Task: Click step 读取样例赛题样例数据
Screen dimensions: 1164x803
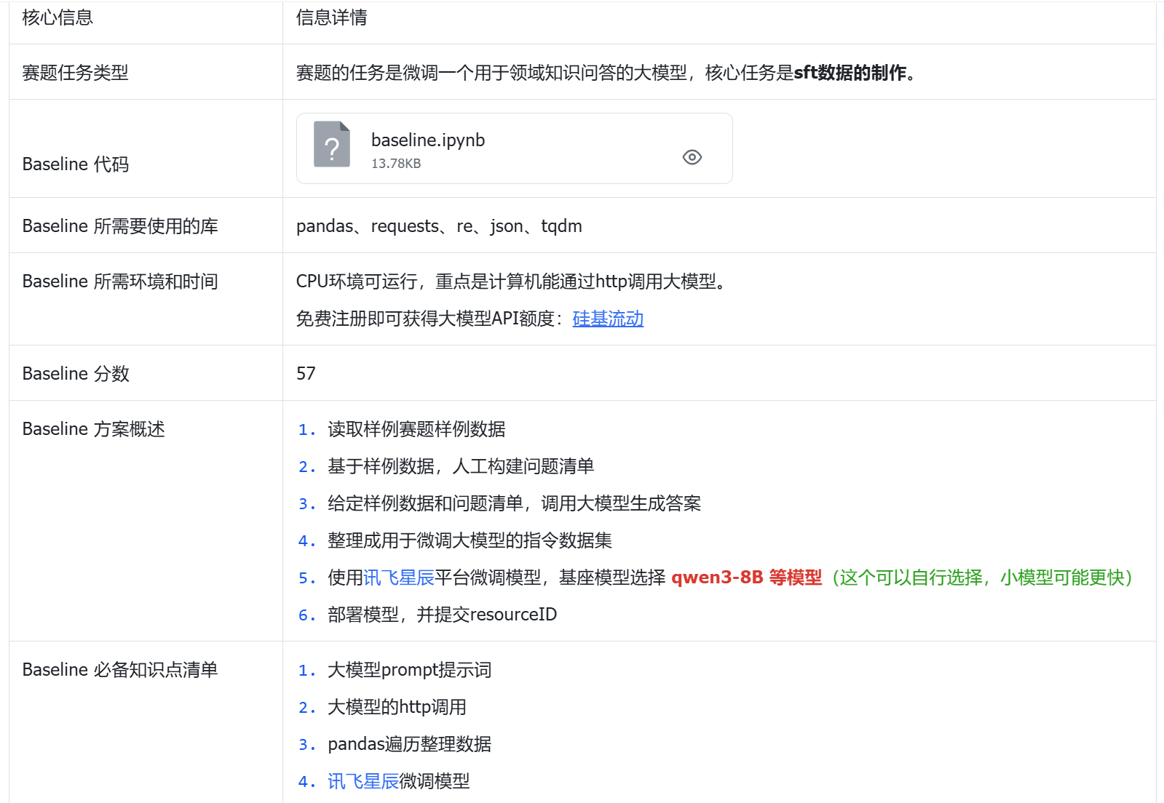Action: point(416,429)
